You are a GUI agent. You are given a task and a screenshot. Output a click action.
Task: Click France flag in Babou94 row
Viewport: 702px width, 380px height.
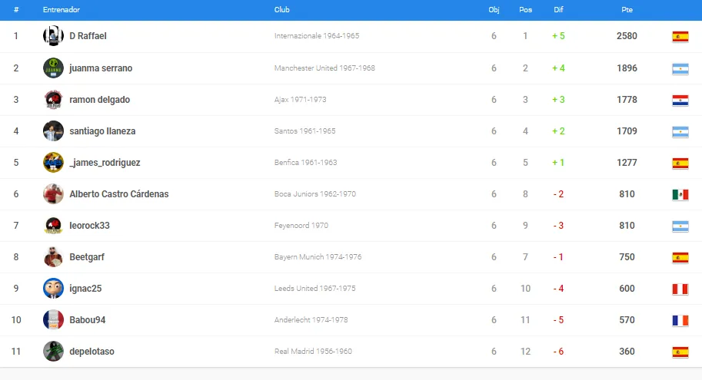click(x=680, y=321)
